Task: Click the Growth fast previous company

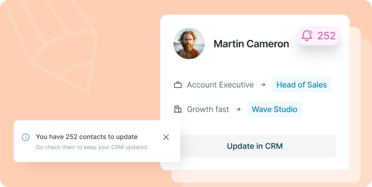Action: [x=208, y=109]
